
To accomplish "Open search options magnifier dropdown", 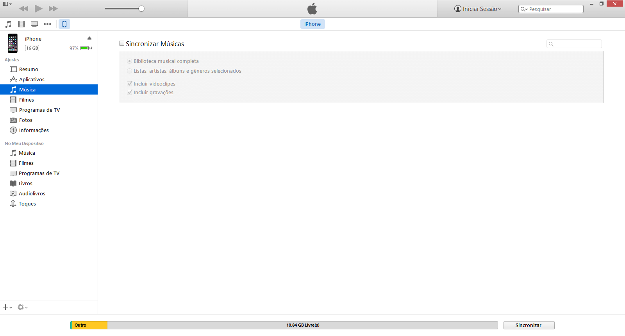I will pos(524,9).
